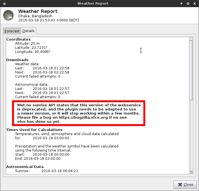
Task: Close the window using the title bar X
Action: pos(194,4)
